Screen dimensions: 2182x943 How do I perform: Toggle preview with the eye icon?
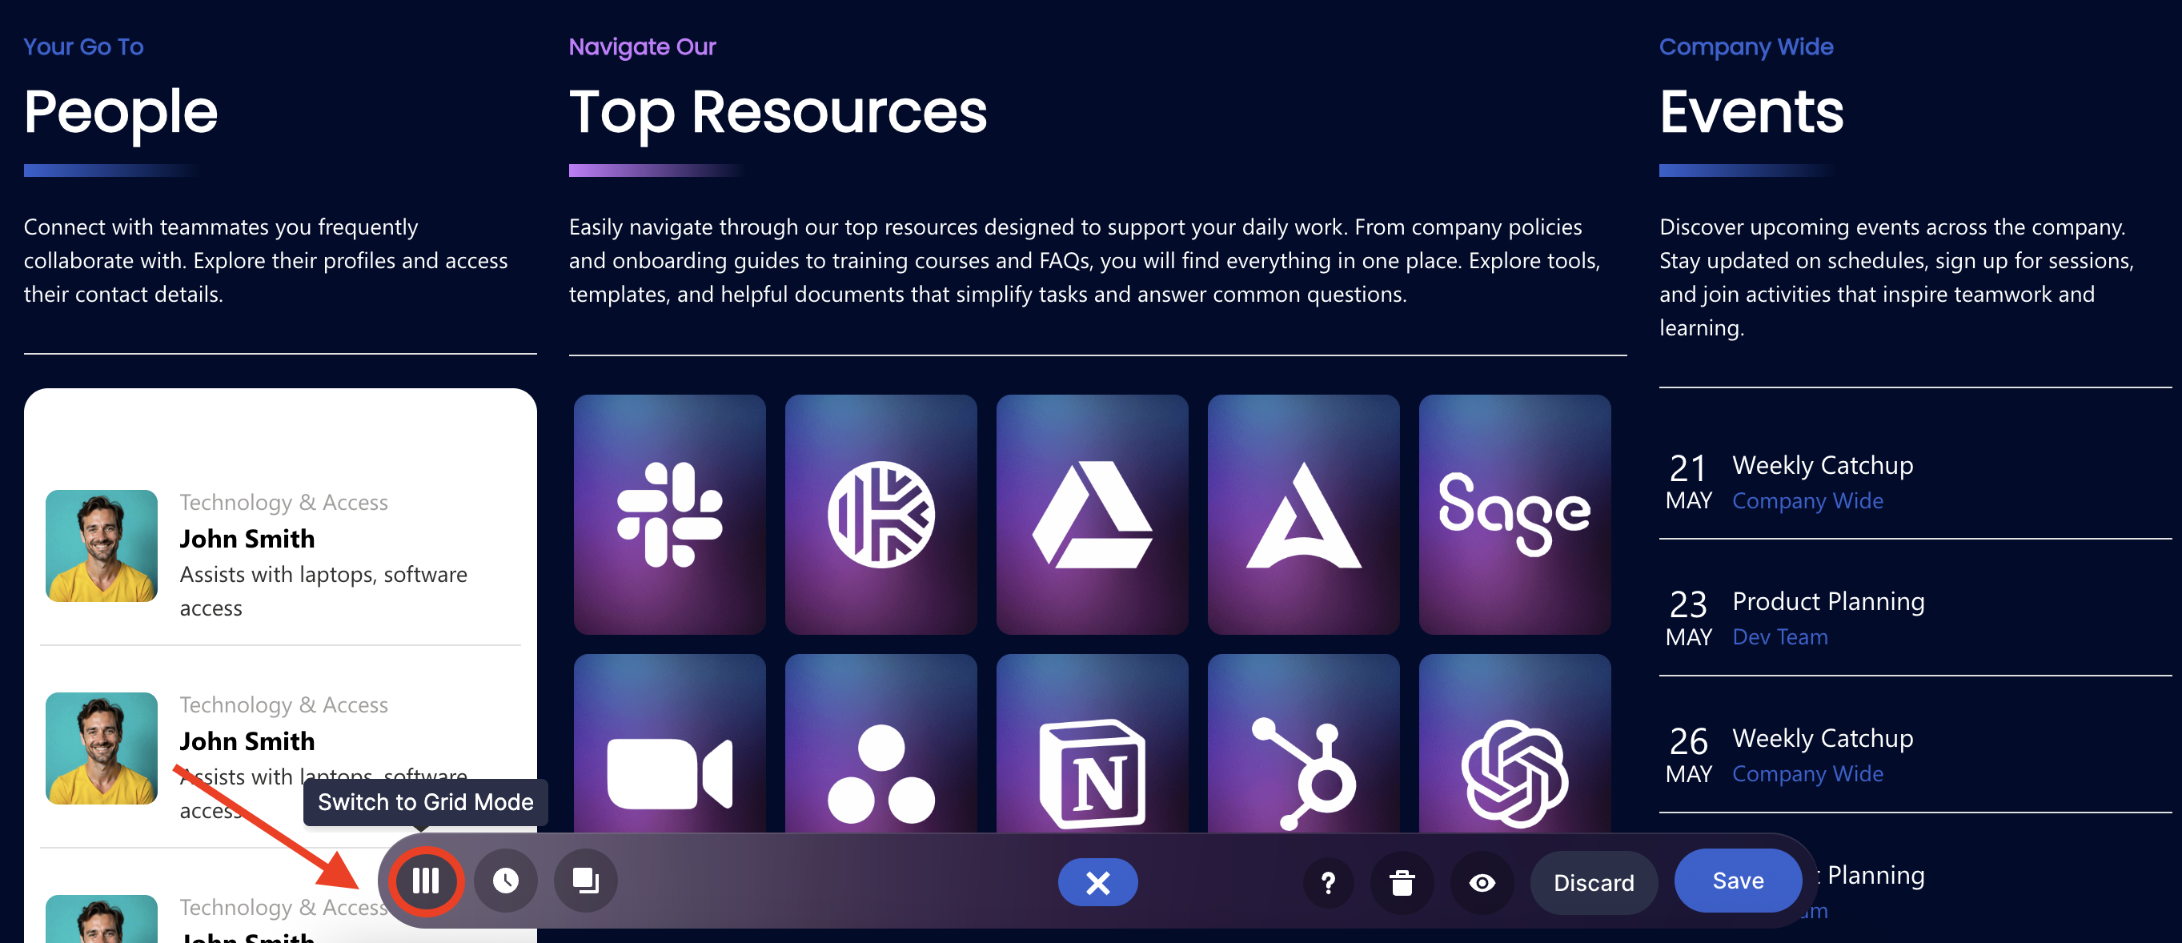click(x=1482, y=883)
